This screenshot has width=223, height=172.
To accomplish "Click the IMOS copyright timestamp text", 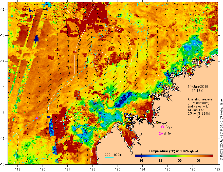I will (x=221, y=130).
